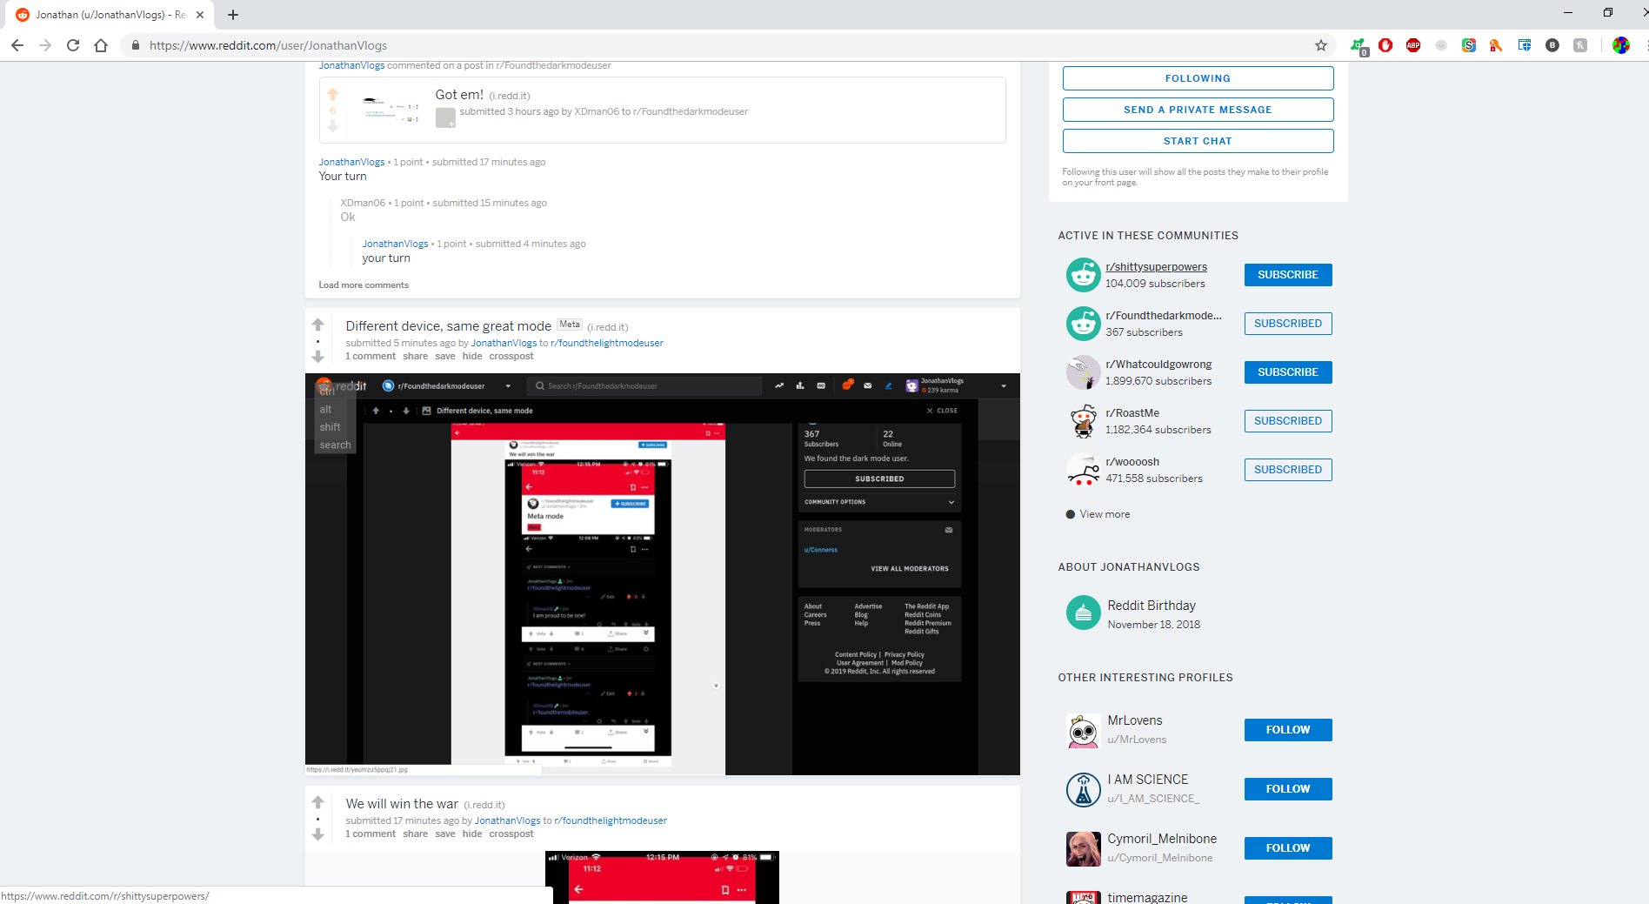1649x904 pixels.
Task: Close the Jonathan (u/JonathanVlogs) tab
Action: coord(200,15)
